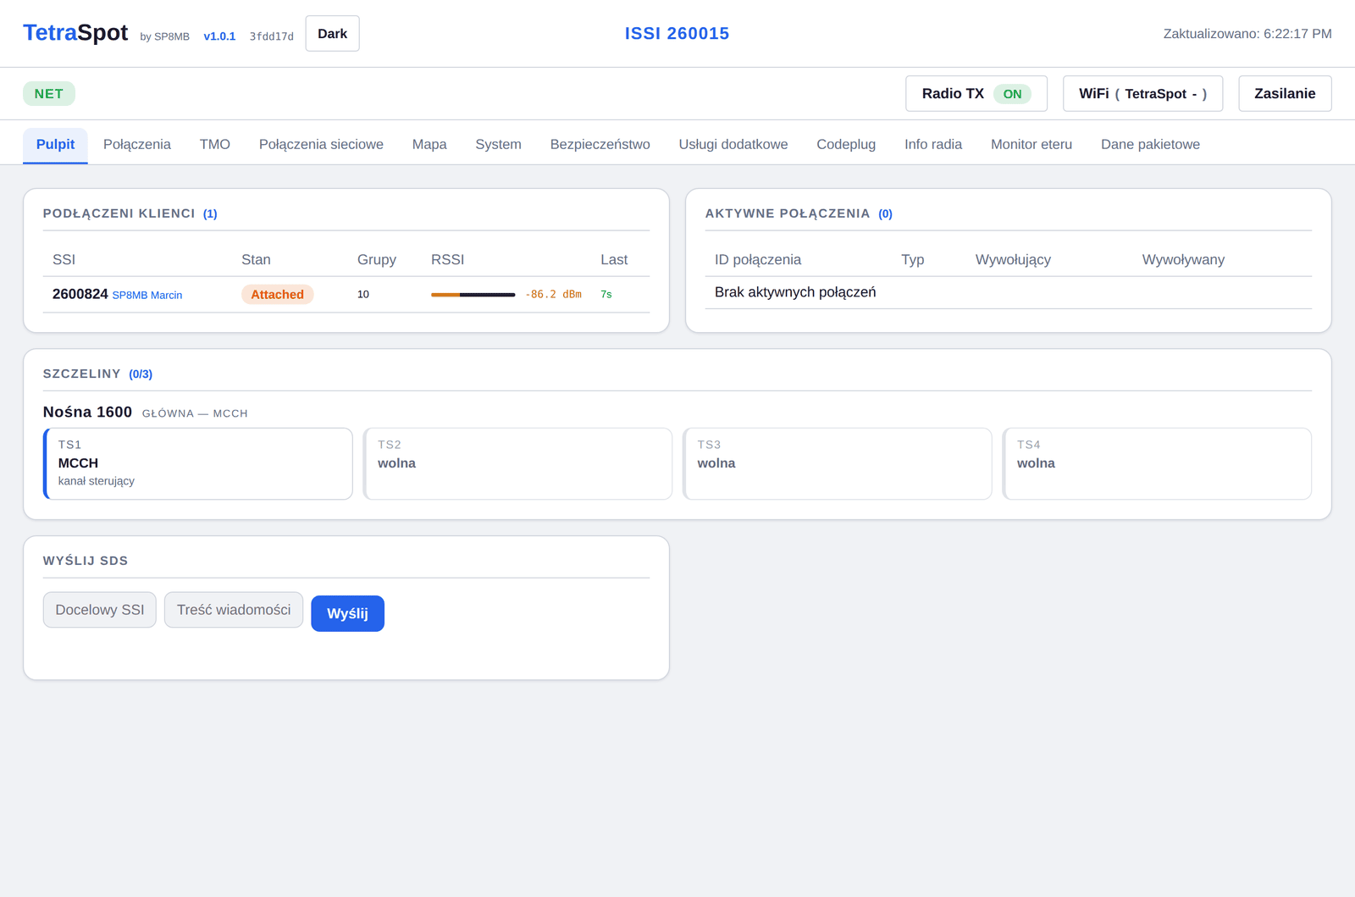Screen dimensions: 1355x897
Task: Open the Bezpieczeństwo tab
Action: [600, 145]
